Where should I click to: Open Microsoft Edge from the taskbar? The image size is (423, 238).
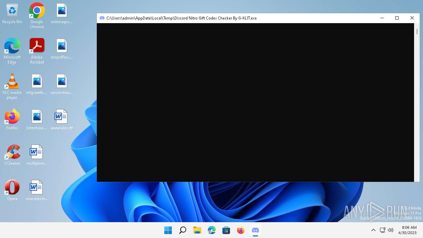tap(212, 230)
